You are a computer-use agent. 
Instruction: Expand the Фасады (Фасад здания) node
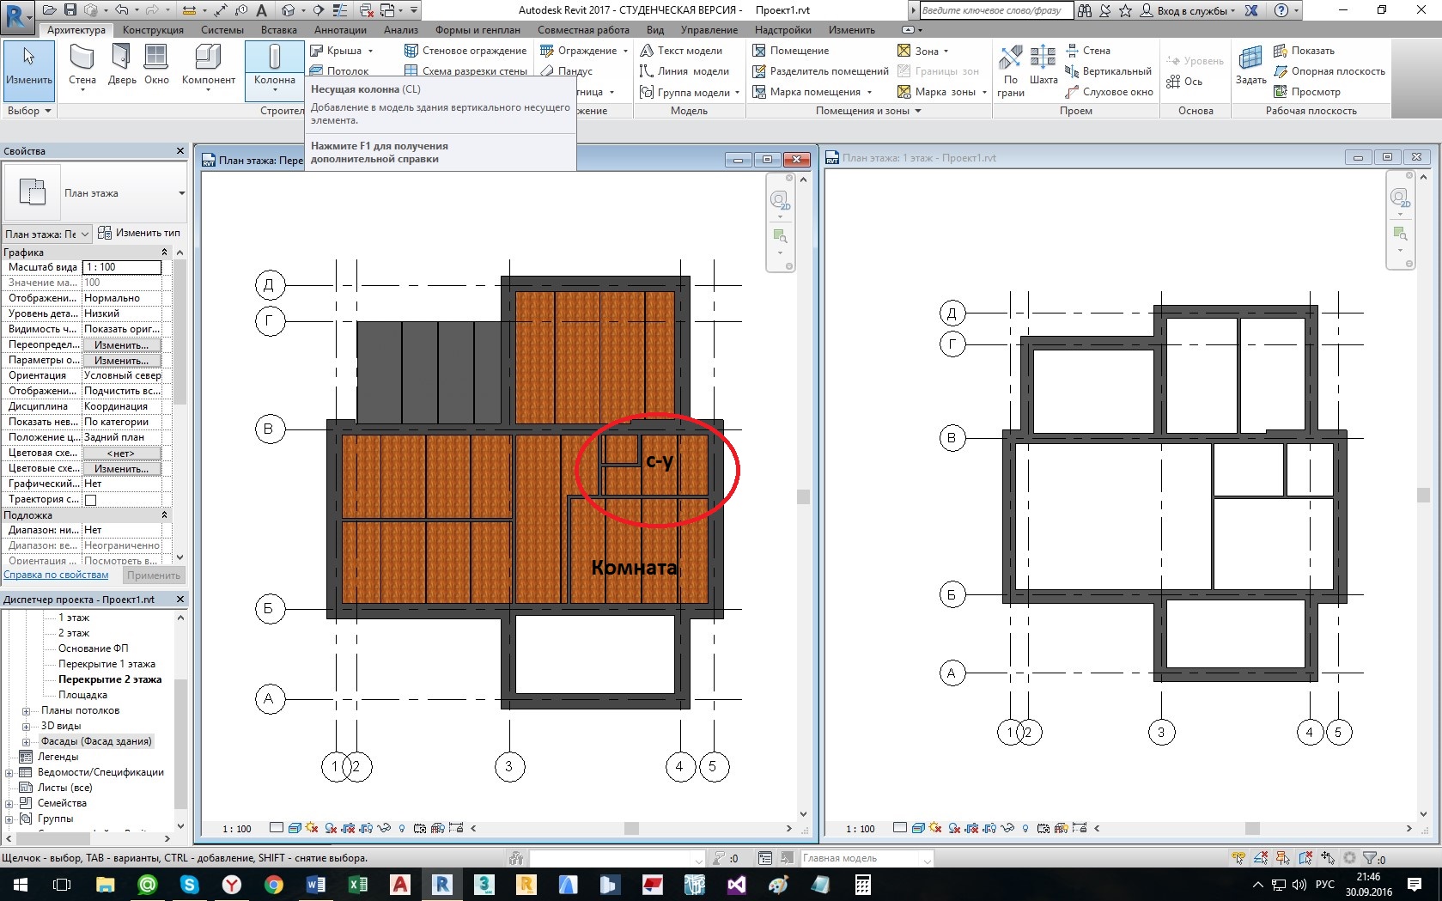coord(26,742)
